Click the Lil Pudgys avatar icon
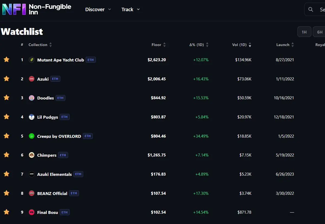 pyautogui.click(x=32, y=117)
